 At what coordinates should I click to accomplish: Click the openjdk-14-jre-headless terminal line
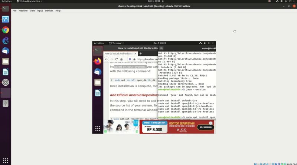point(186,112)
